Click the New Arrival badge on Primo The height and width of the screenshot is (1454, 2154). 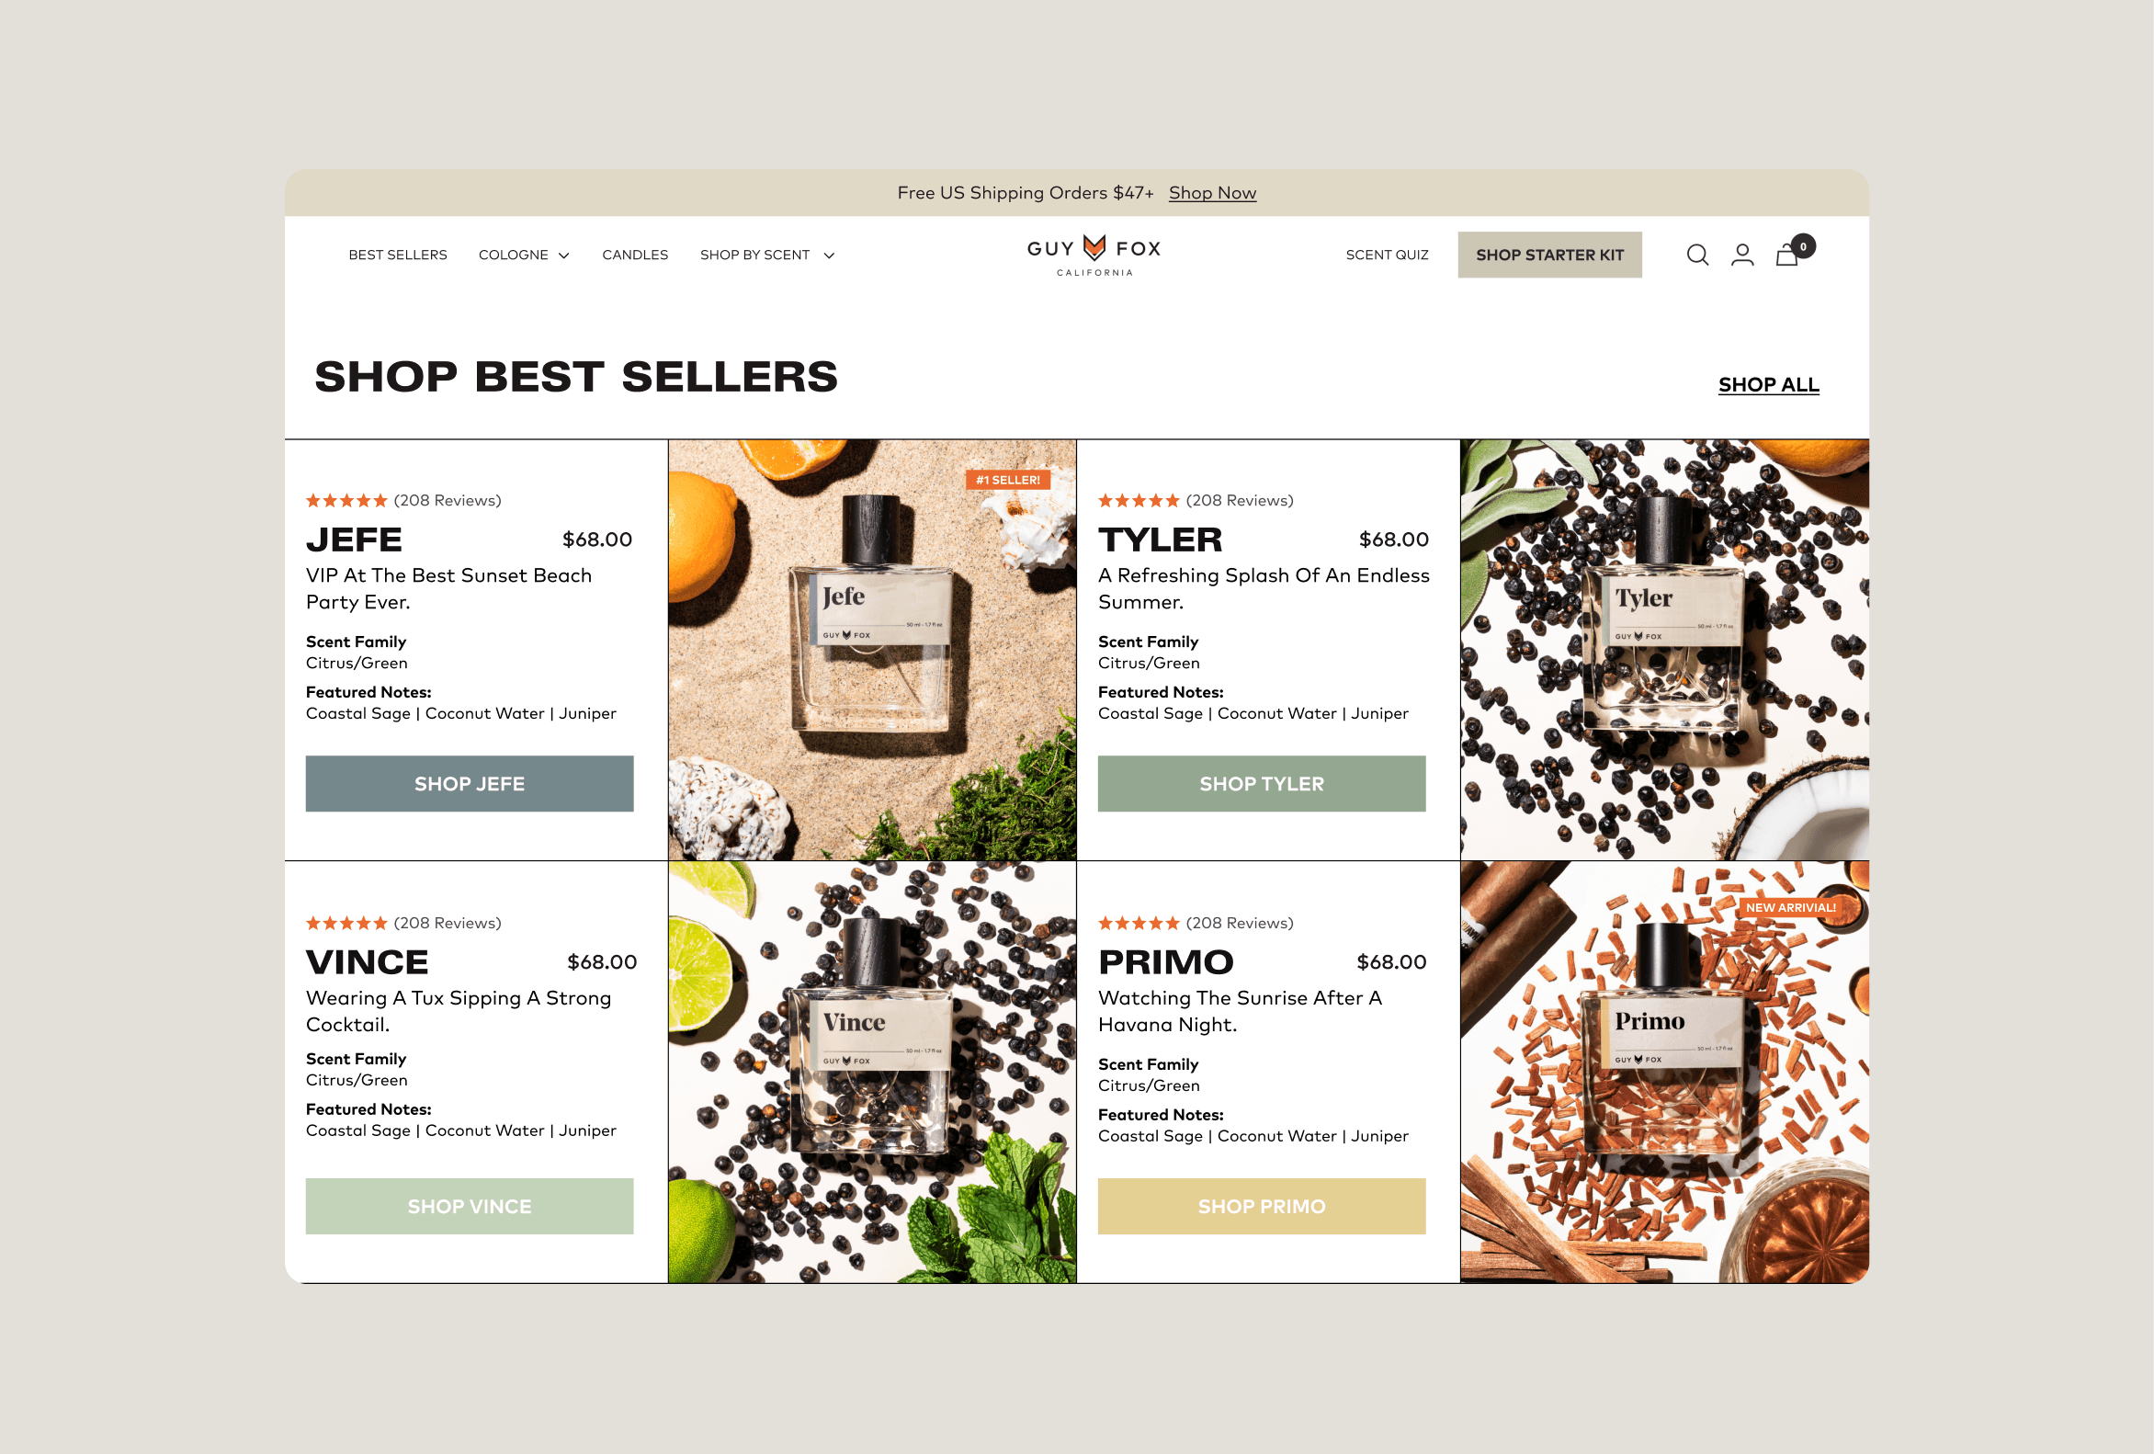tap(1790, 908)
